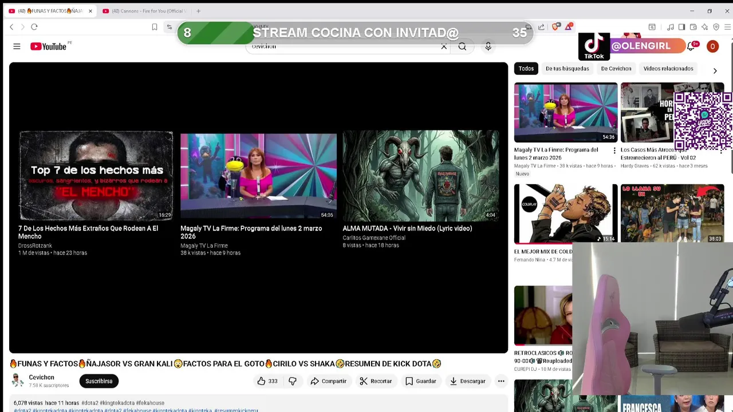The width and height of the screenshot is (733, 412).
Task: Like the video with thumbs up
Action: (x=267, y=381)
